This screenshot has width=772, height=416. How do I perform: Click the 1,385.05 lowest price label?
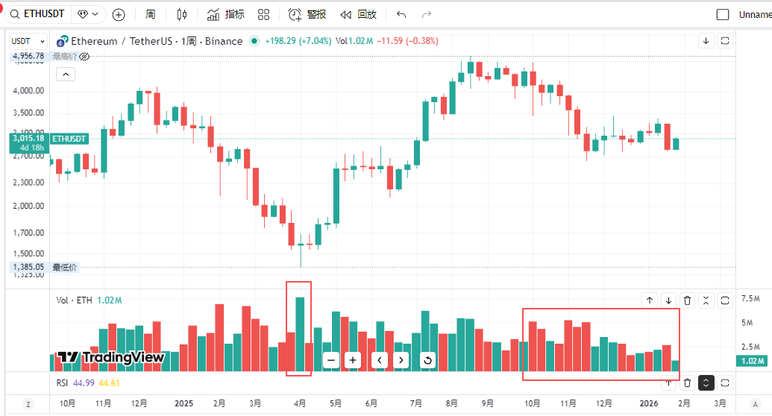click(x=28, y=268)
